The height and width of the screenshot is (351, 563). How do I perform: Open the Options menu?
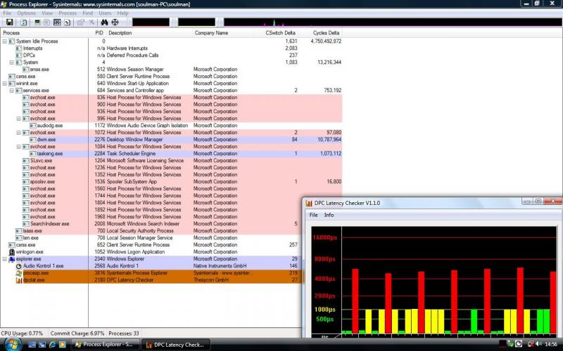coord(26,13)
